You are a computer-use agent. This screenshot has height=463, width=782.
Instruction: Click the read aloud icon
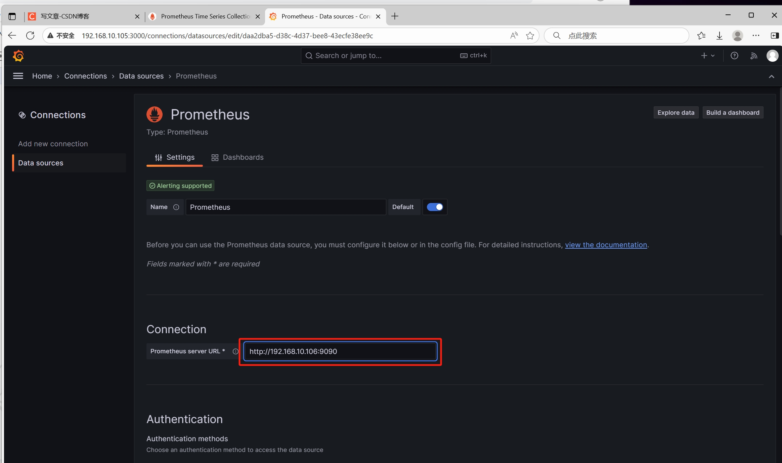coord(514,36)
